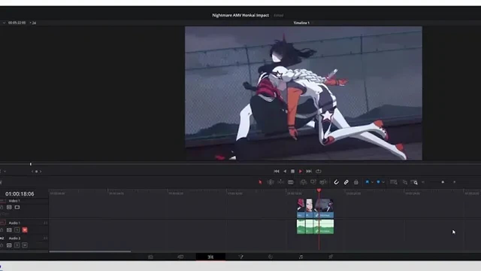Open the marker color dropdown arrow

pos(383,182)
